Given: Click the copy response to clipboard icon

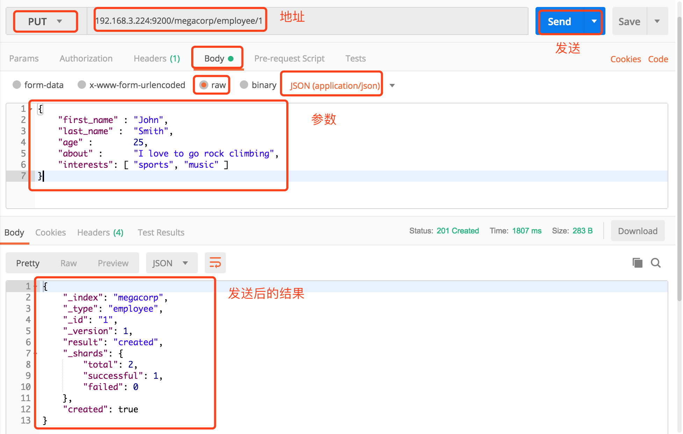Looking at the screenshot, I should [x=637, y=262].
